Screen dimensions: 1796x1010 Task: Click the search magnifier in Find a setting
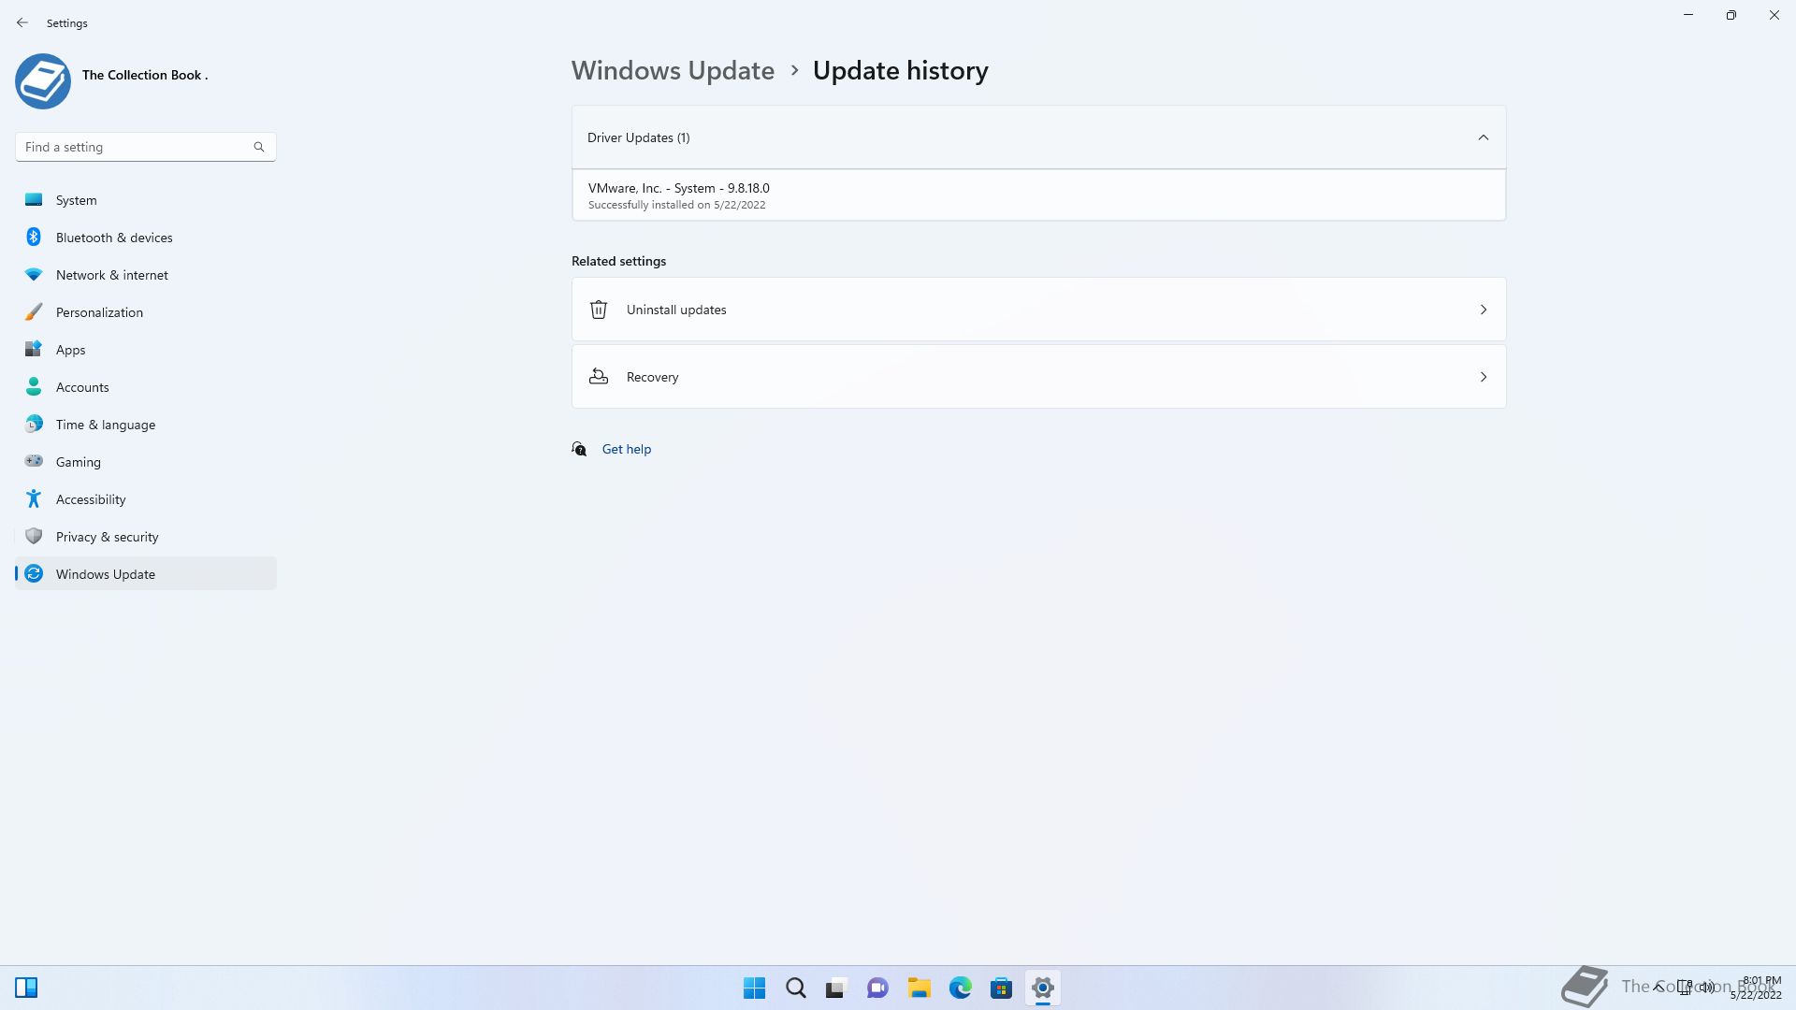click(259, 147)
